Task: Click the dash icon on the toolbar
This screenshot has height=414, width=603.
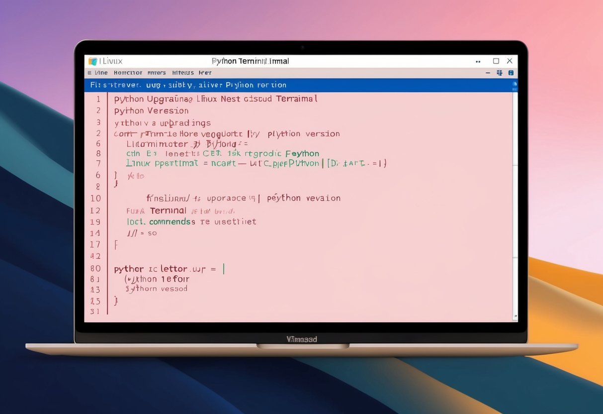Action: 488,72
